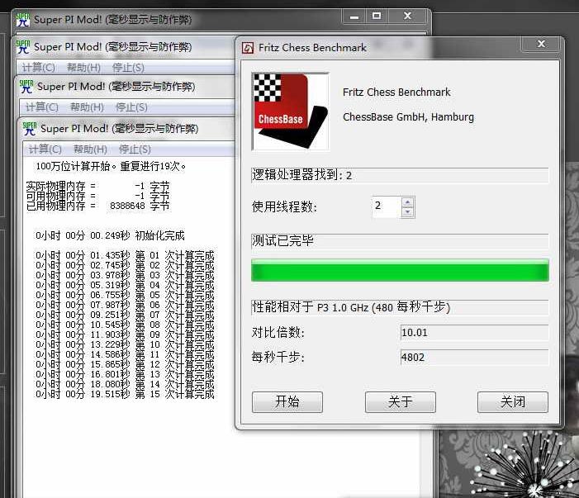Viewport: 579px width, 498px height.
Task: Open 停止(S) menu in second-from-back Super PI window
Action: [x=128, y=68]
